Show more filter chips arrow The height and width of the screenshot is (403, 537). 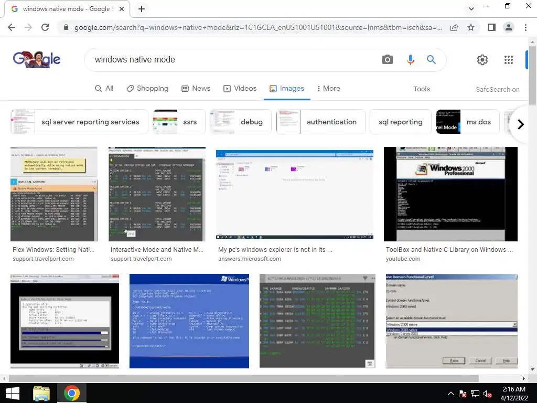click(521, 124)
